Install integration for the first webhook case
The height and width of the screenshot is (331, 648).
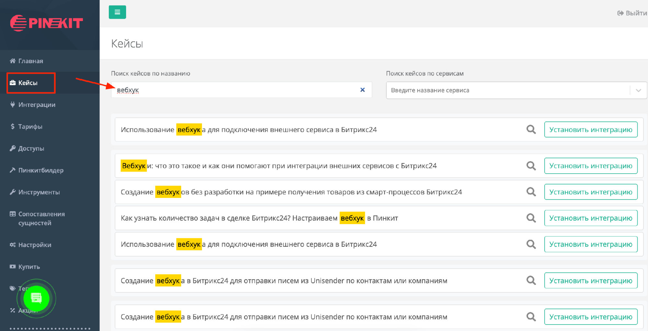591,130
